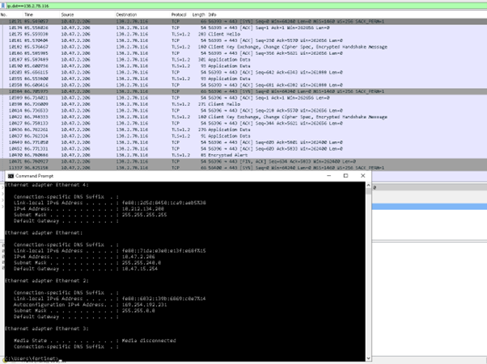The height and width of the screenshot is (364, 487).
Task: Click the Destination column header
Action: pyautogui.click(x=126, y=15)
